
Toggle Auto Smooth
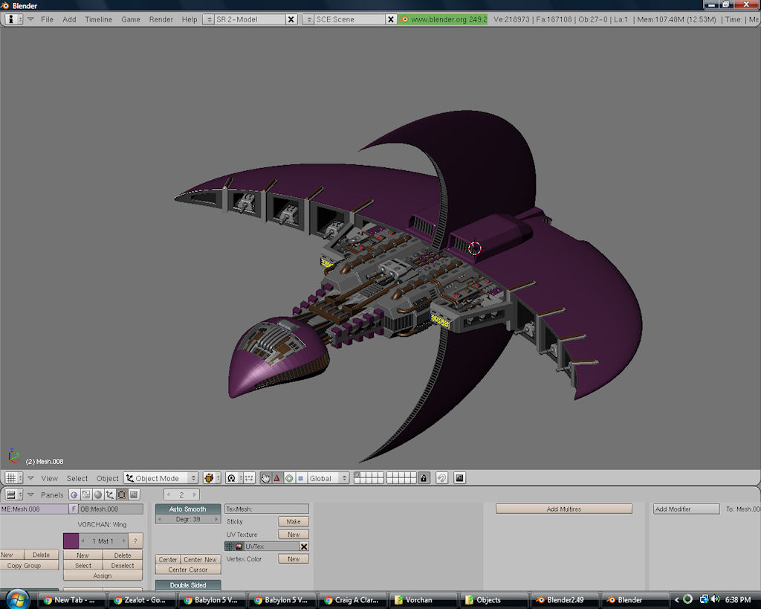(188, 509)
